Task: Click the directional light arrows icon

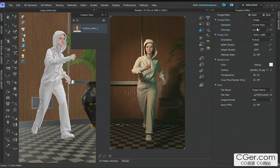Action: coord(208,30)
